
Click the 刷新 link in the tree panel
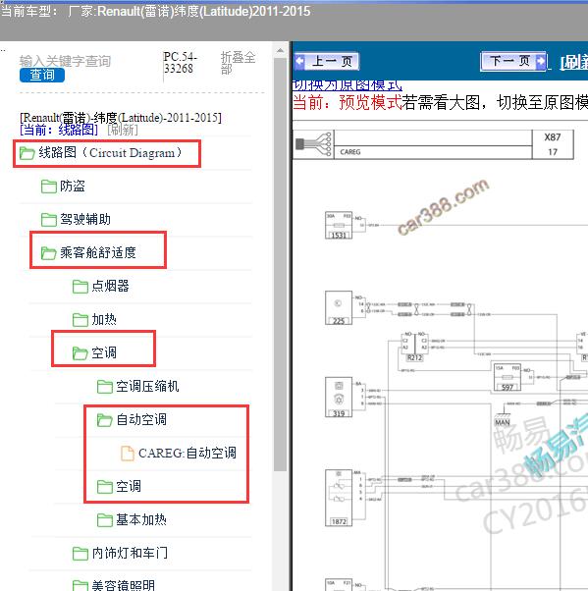(x=123, y=130)
